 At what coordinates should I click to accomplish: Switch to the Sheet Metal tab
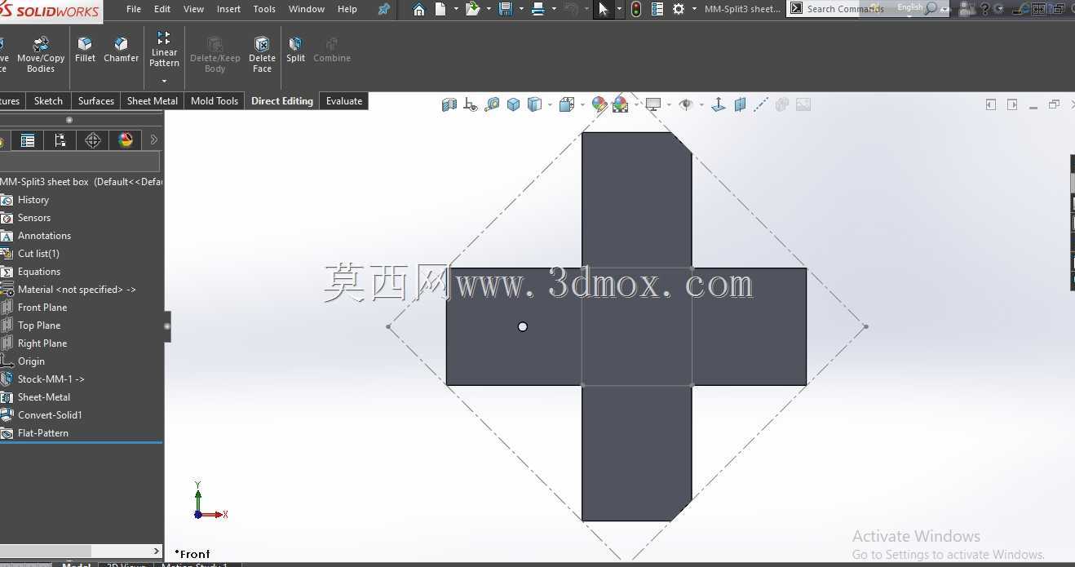153,101
